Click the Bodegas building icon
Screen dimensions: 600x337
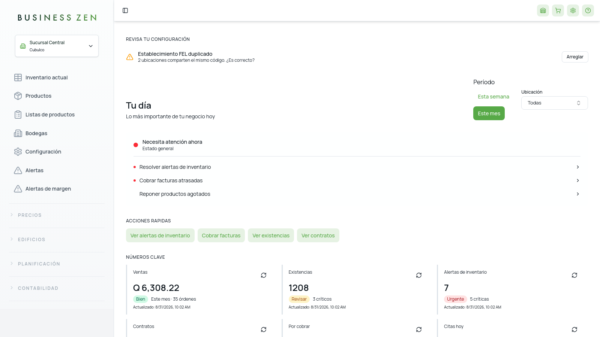pos(18,133)
